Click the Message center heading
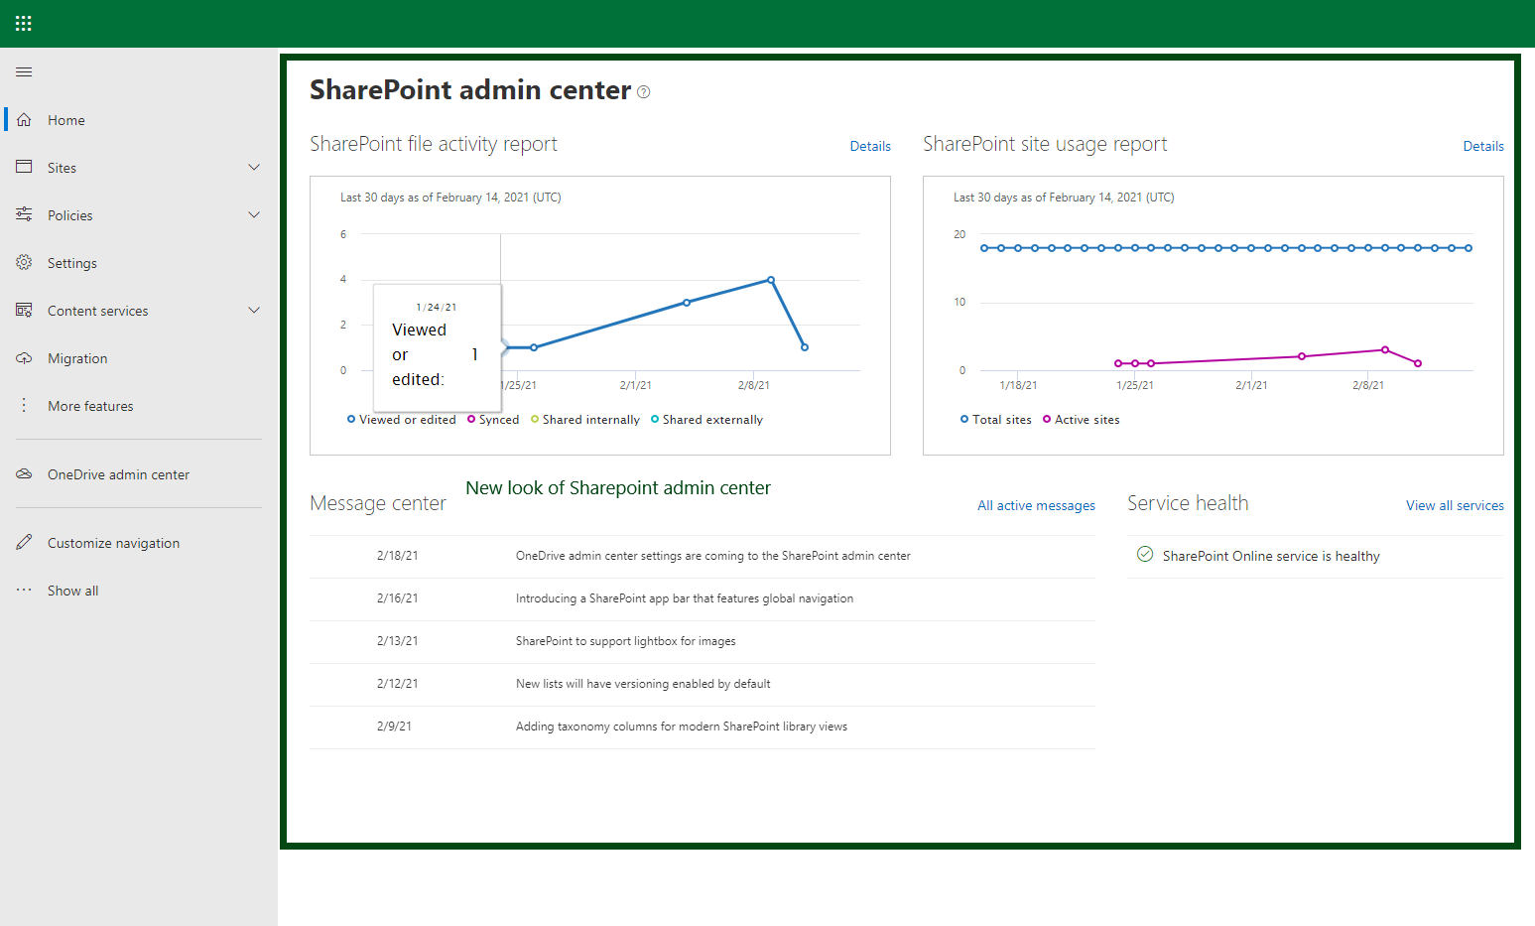The image size is (1535, 926). (378, 503)
